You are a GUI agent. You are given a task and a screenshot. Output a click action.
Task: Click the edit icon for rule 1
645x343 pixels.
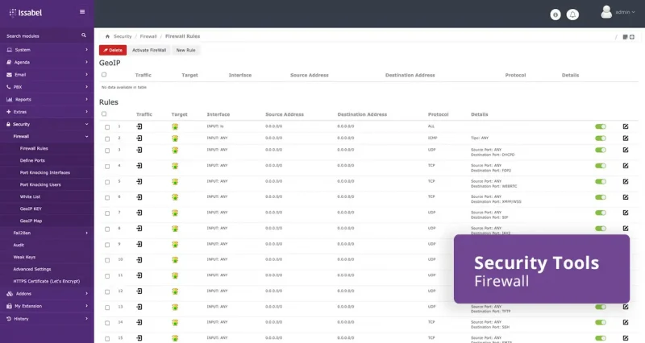click(626, 126)
